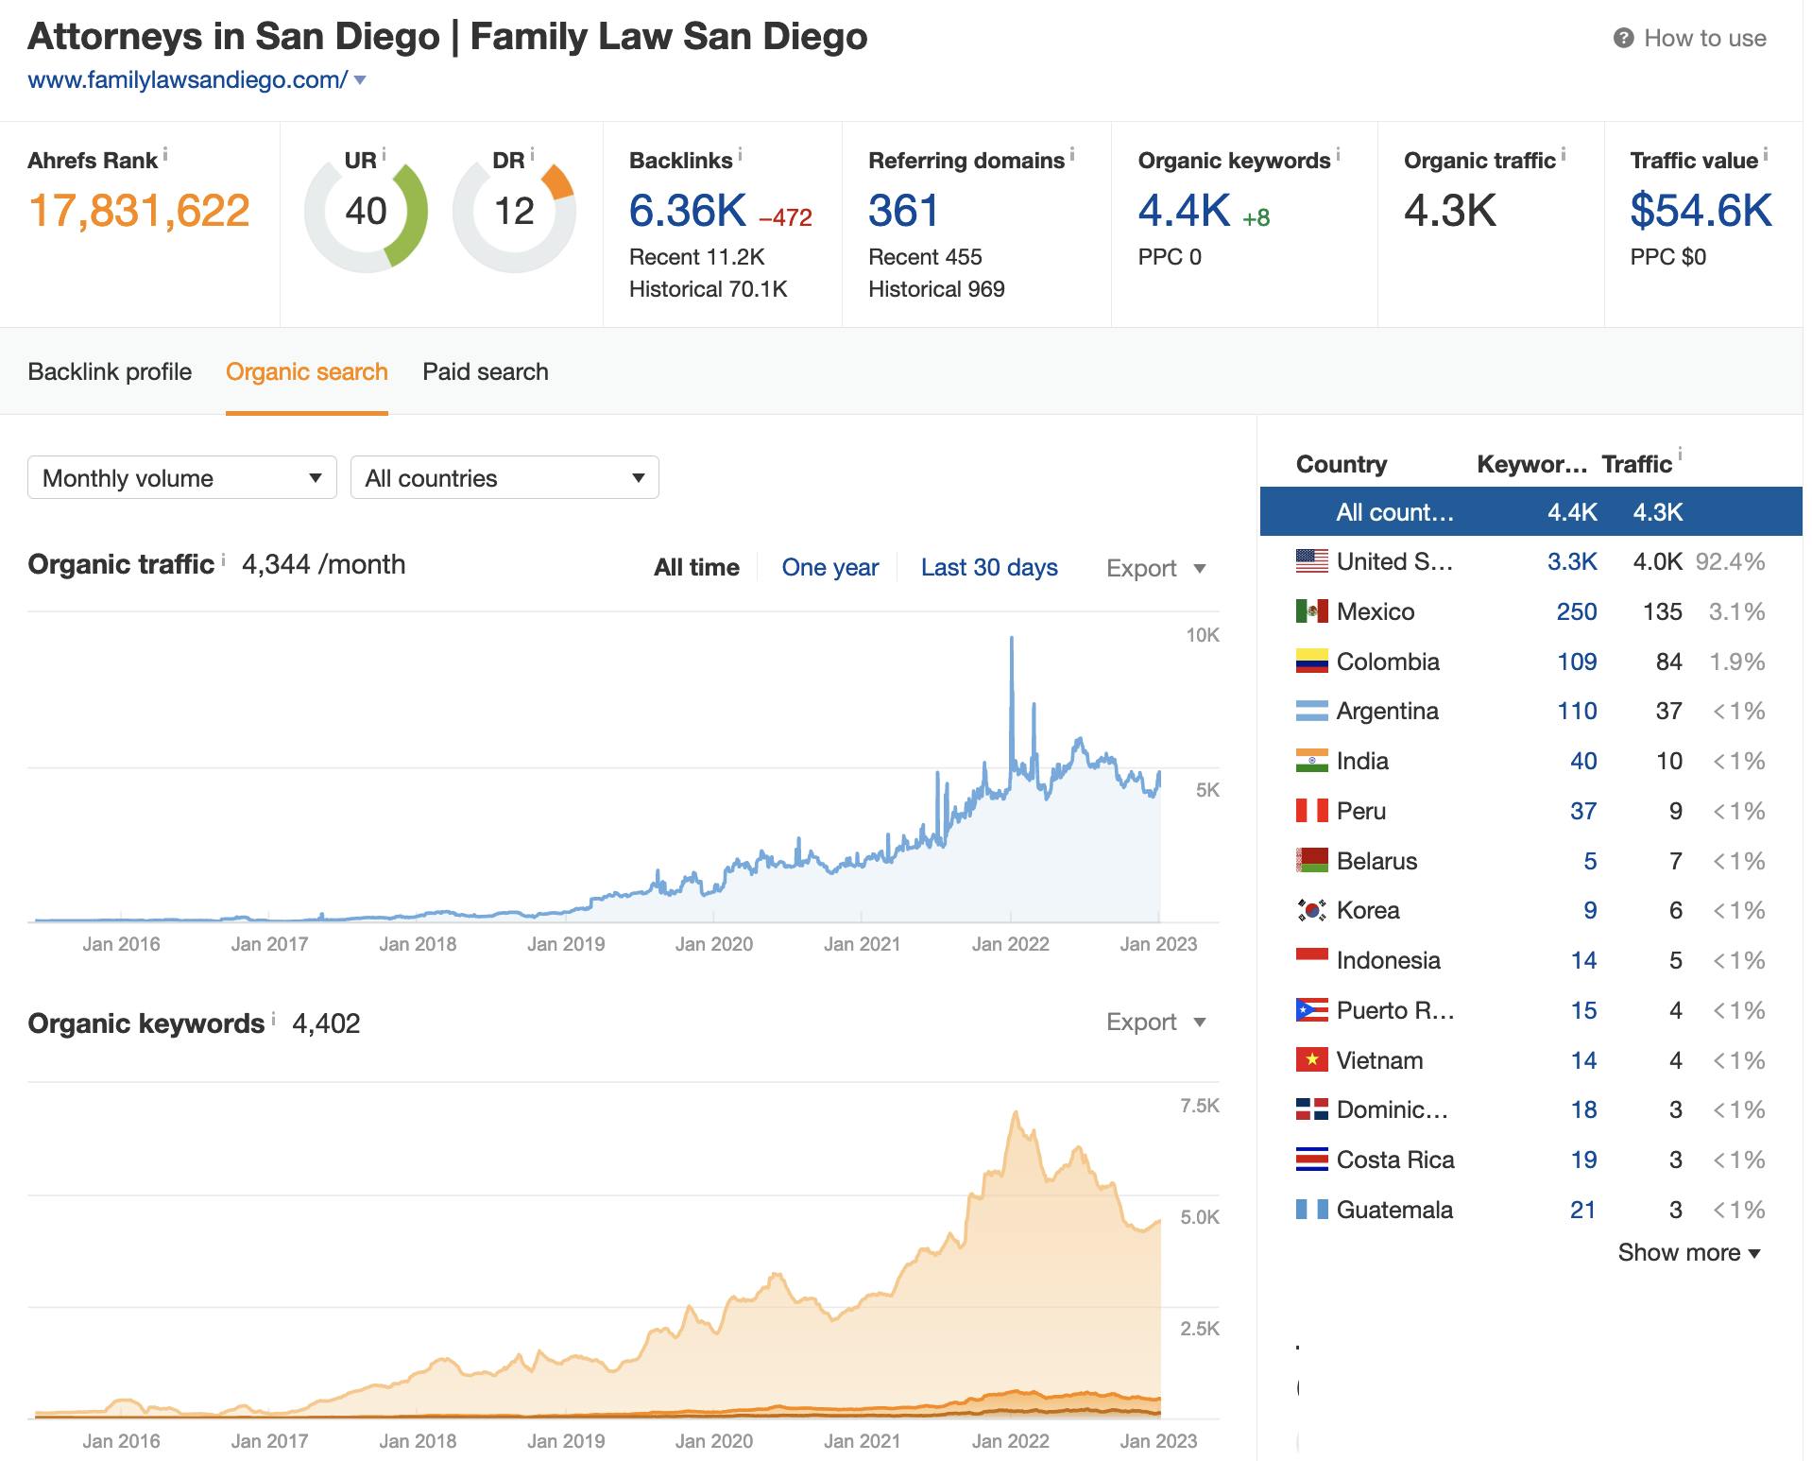Image resolution: width=1812 pixels, height=1461 pixels.
Task: Open Export menu for Organic traffic chart
Action: pyautogui.click(x=1156, y=569)
